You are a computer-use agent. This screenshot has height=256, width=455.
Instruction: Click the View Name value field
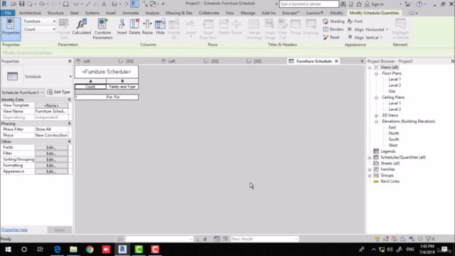pos(51,112)
